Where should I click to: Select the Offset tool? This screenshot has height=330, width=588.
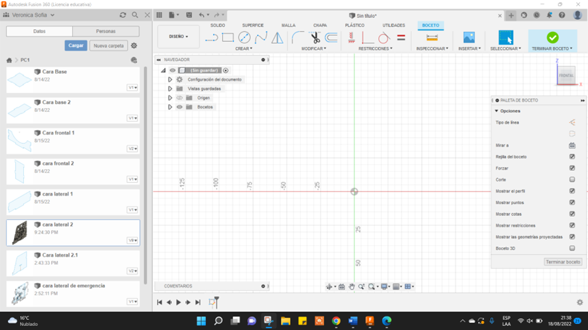331,38
